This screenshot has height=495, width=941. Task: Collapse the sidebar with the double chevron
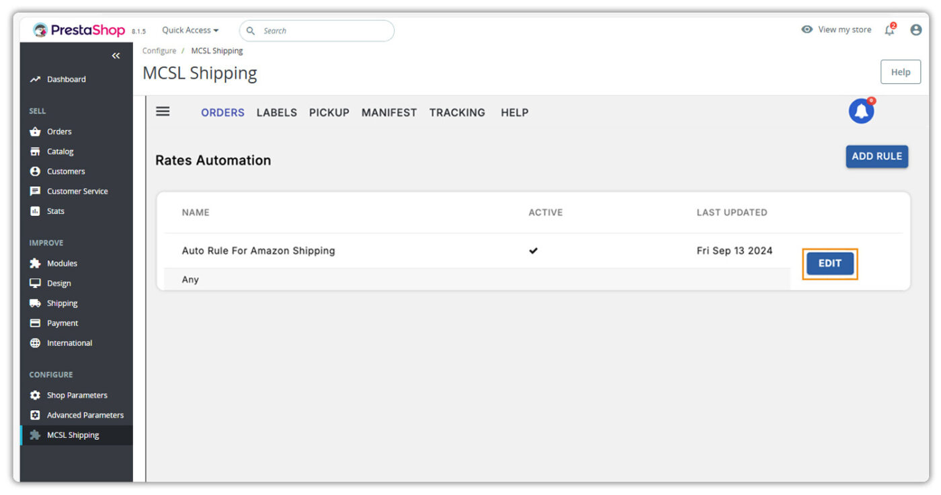[x=116, y=56]
